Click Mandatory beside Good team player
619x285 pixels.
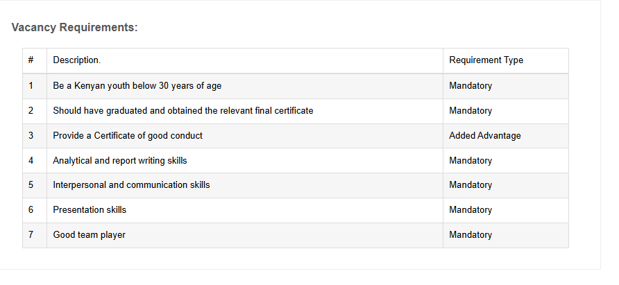(470, 235)
